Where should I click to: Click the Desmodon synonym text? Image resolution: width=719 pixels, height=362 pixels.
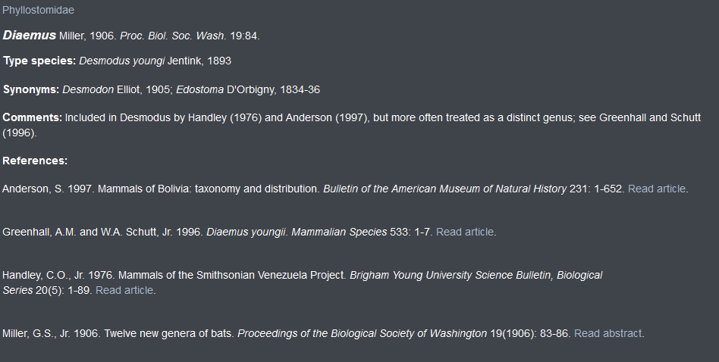(x=88, y=89)
